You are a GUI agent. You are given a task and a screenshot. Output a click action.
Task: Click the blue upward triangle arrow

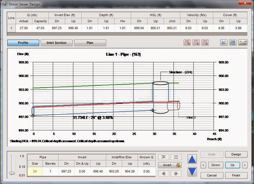pyautogui.click(x=192, y=159)
